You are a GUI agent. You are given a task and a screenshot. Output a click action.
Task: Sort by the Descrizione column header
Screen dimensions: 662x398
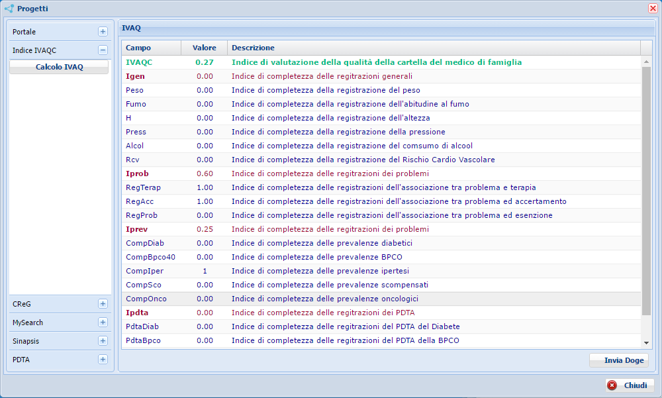[x=434, y=48]
